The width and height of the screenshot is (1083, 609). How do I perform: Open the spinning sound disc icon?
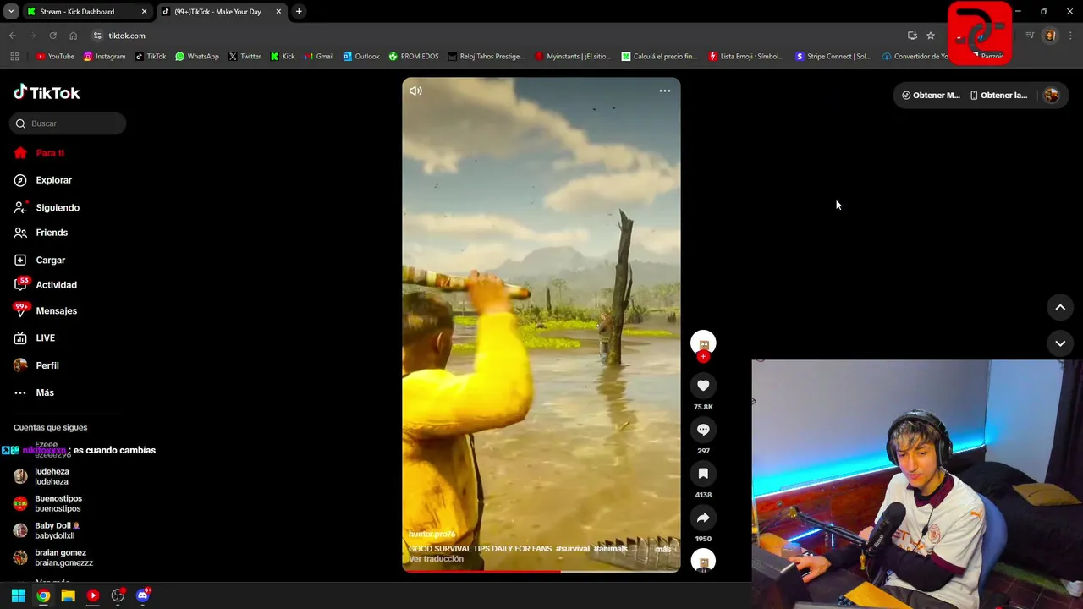pos(703,561)
